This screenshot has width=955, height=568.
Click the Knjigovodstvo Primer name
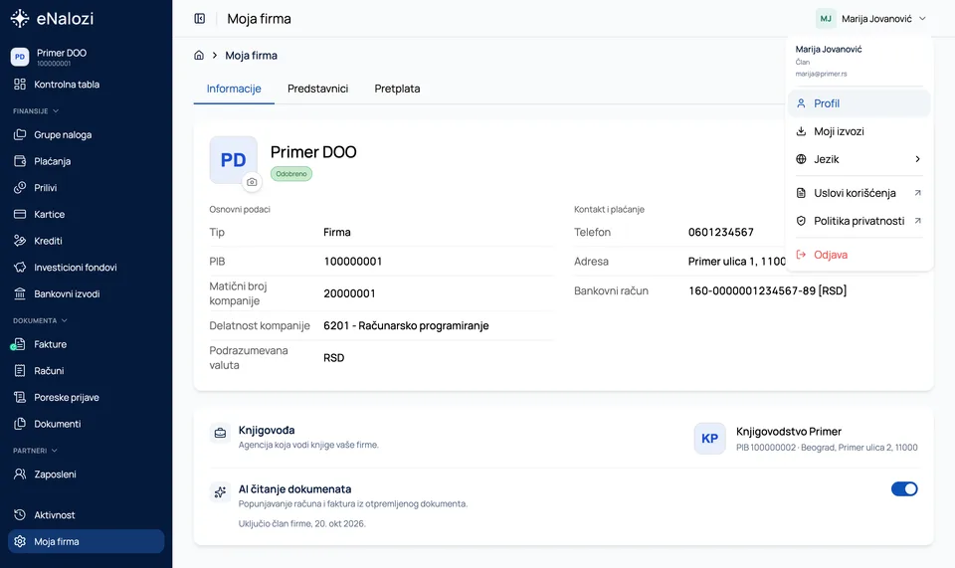click(789, 432)
